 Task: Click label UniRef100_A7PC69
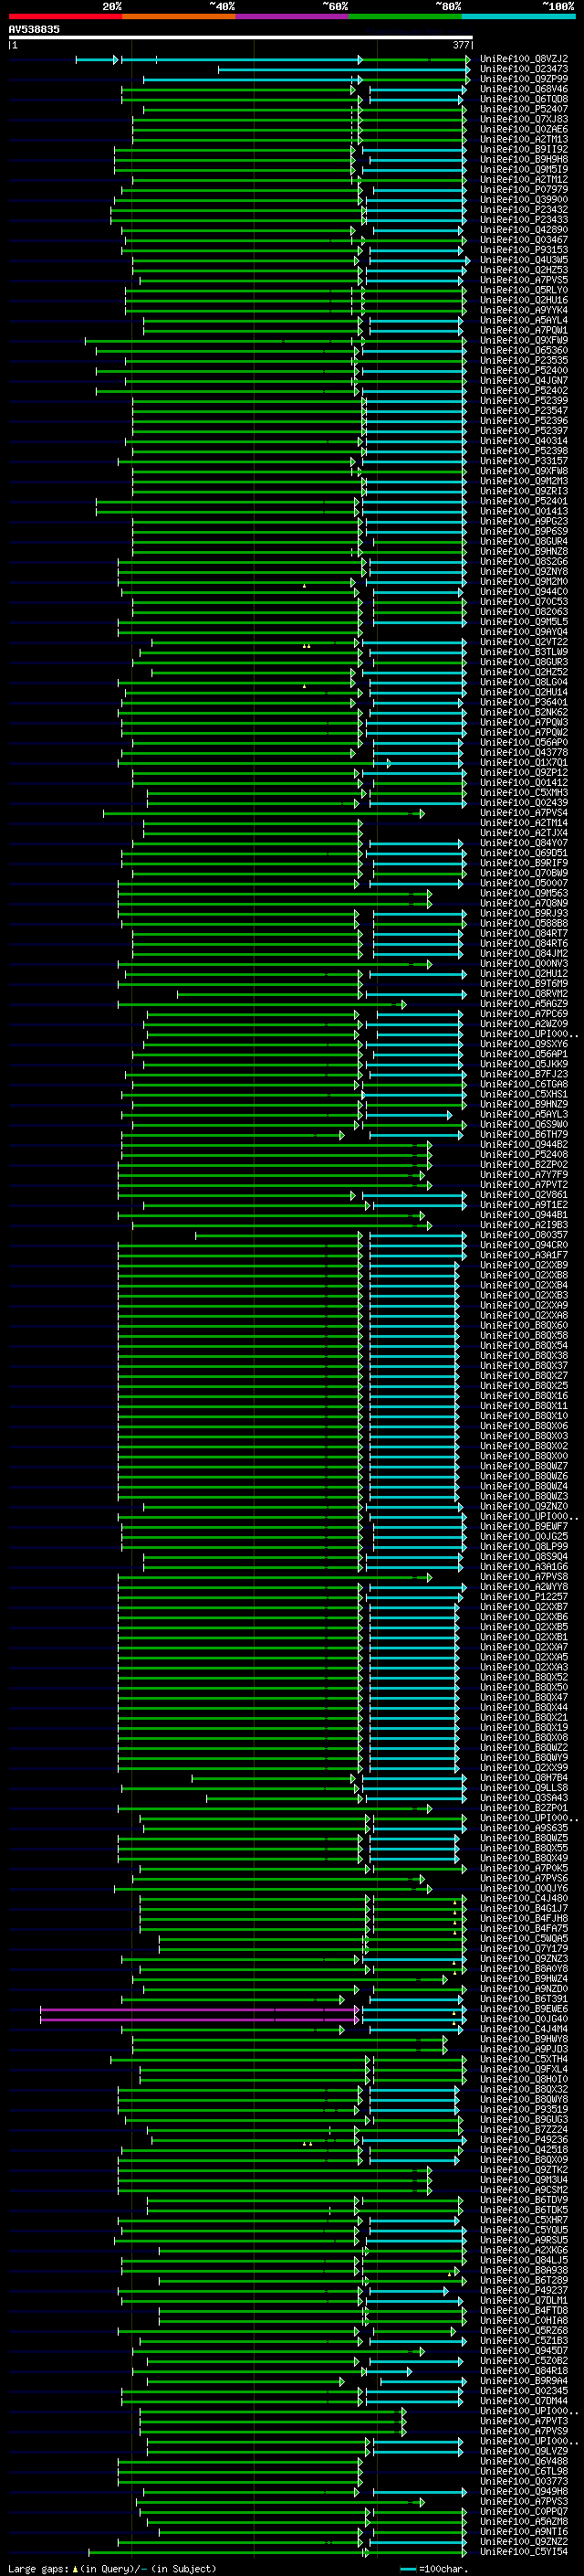(x=524, y=1014)
